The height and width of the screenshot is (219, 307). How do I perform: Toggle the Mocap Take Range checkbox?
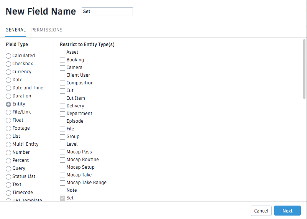point(62,183)
